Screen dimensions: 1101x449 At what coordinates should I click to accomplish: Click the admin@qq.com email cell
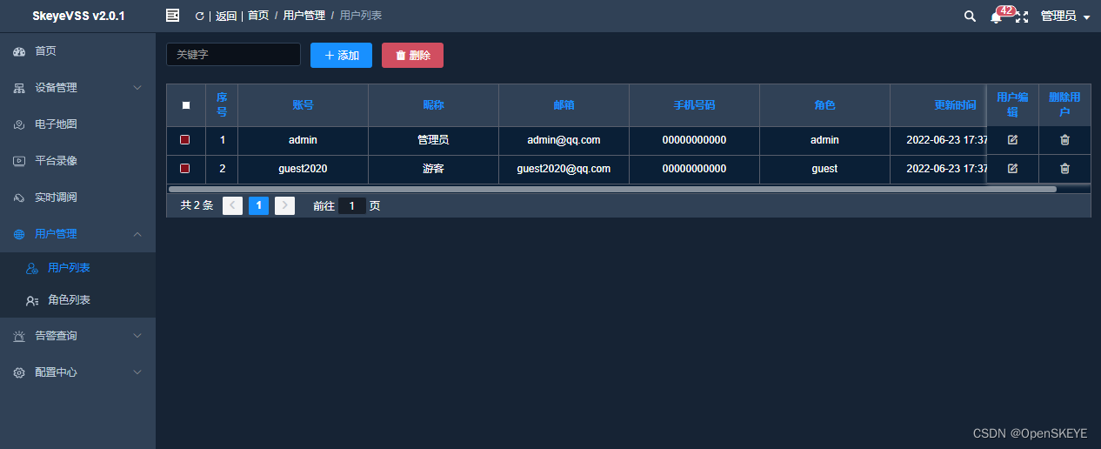pyautogui.click(x=564, y=140)
